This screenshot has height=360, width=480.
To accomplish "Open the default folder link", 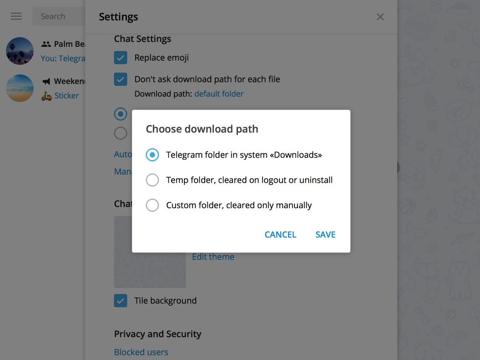I will (219, 94).
